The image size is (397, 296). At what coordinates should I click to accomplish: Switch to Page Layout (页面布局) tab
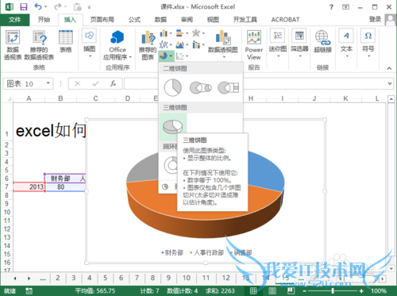coord(102,20)
